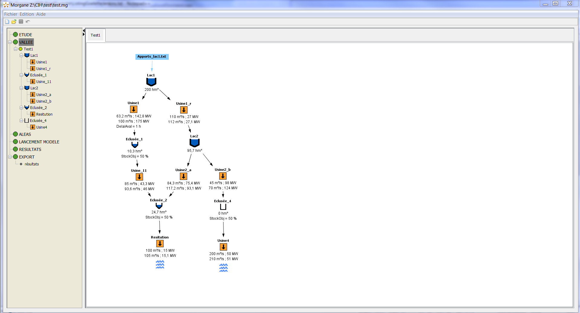Click '200 m³/s ; 50 MW' under Usine4
The width and height of the screenshot is (580, 313).
click(x=223, y=254)
